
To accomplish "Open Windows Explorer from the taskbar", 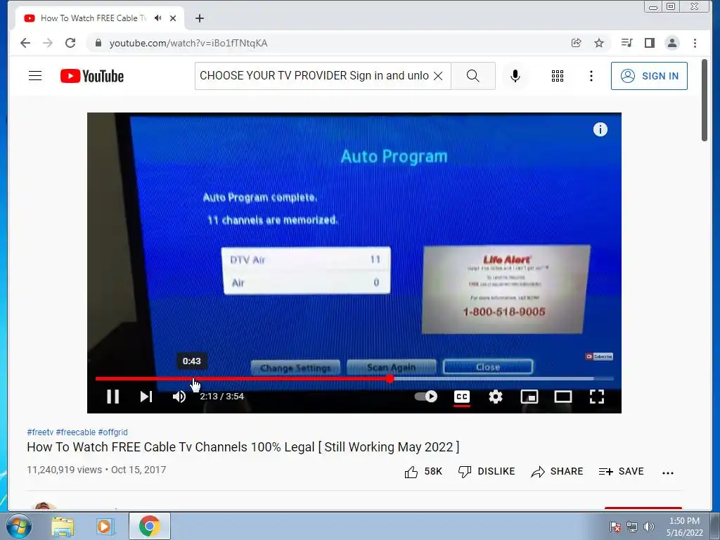I will (63, 526).
